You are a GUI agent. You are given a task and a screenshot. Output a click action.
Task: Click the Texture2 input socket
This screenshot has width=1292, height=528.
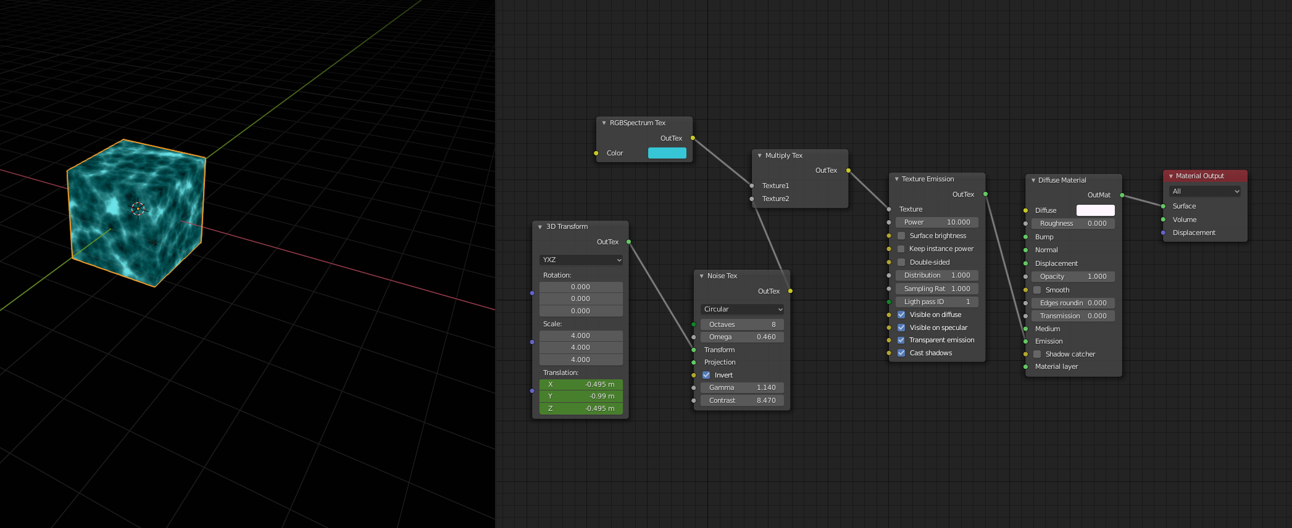coord(751,199)
